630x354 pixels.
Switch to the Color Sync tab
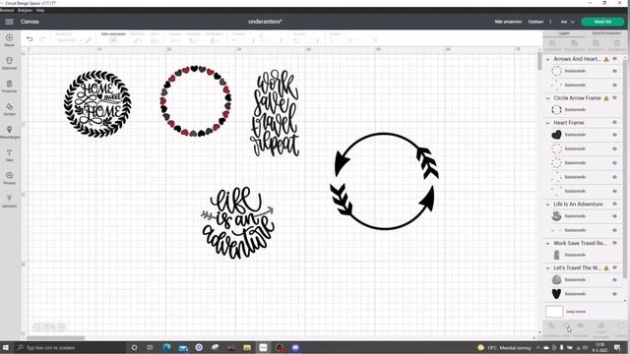tap(606, 33)
